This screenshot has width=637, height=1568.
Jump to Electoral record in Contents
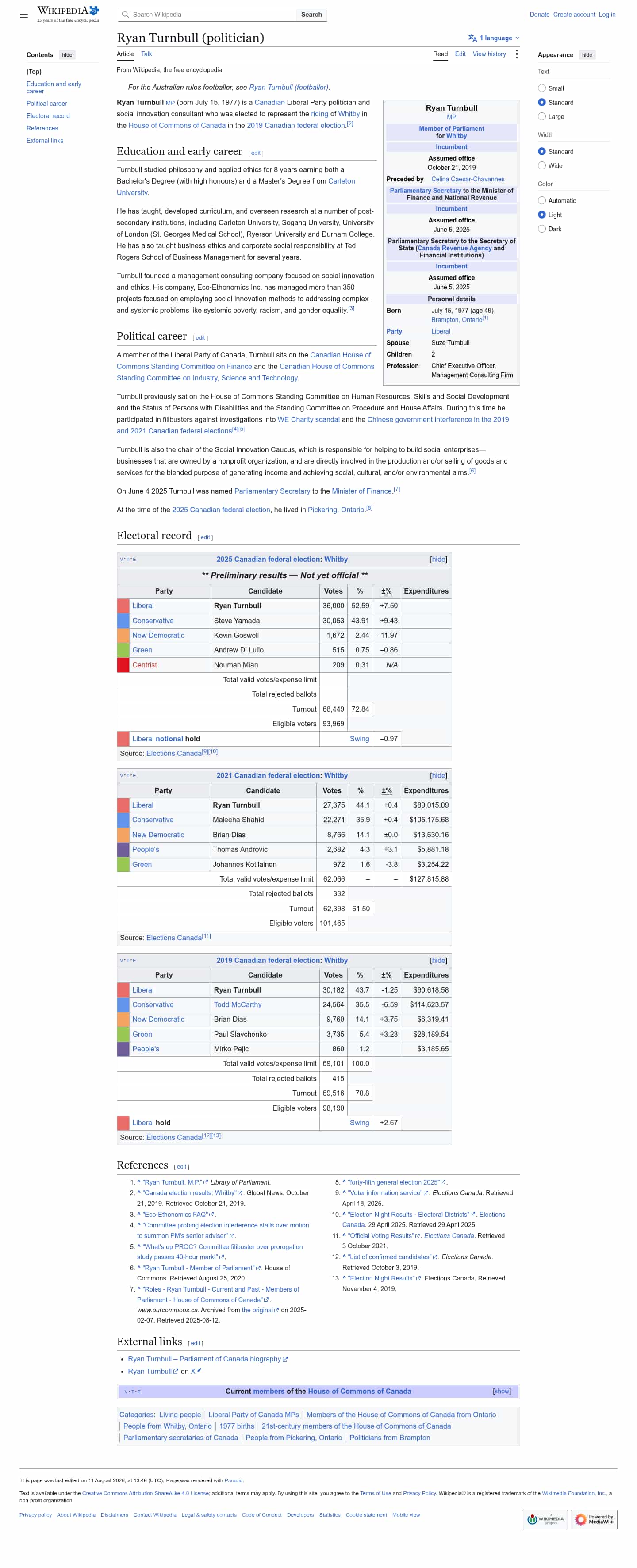(48, 115)
